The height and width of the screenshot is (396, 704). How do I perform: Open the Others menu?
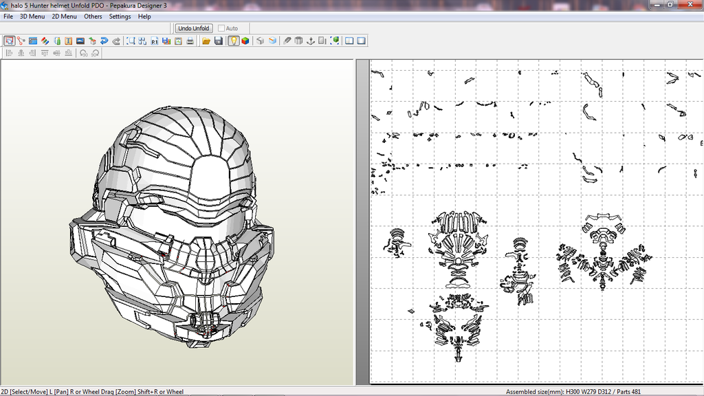[93, 16]
